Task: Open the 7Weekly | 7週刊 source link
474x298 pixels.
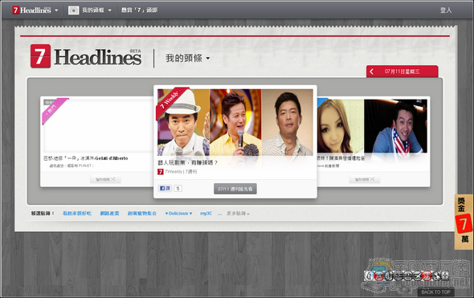Action: point(181,172)
